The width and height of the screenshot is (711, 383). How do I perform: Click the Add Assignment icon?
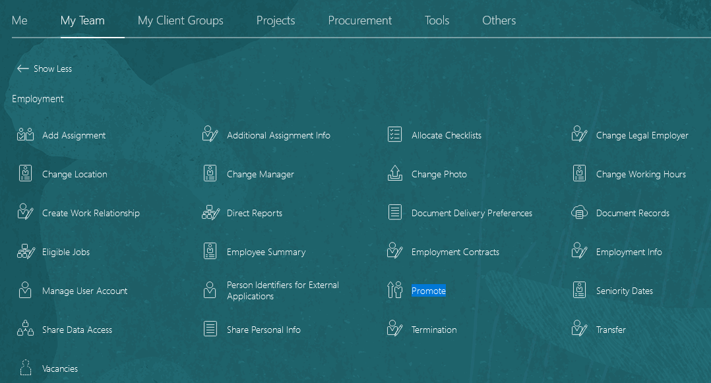point(25,134)
